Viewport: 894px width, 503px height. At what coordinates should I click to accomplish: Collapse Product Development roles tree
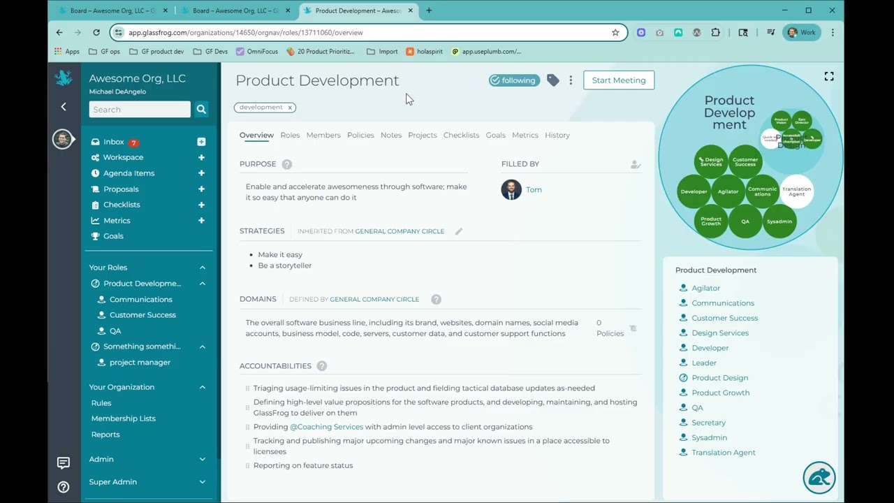tap(203, 284)
